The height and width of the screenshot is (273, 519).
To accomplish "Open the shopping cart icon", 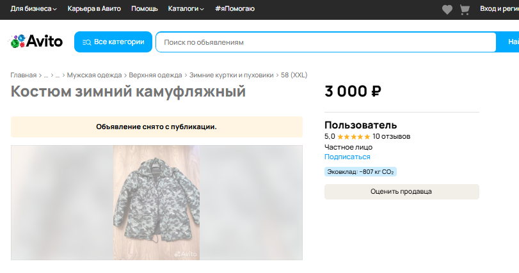I will tap(465, 9).
